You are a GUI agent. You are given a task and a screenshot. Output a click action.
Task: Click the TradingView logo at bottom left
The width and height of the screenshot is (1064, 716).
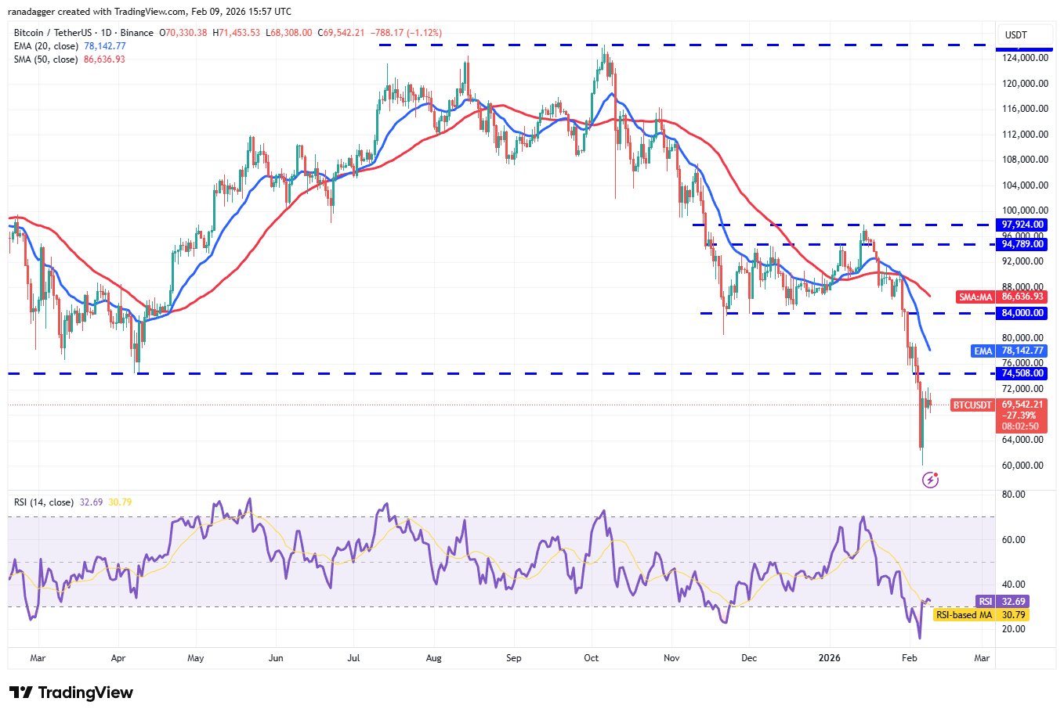(71, 693)
